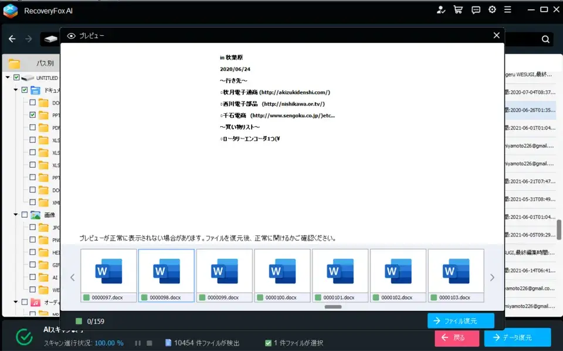This screenshot has height=351, width=563.
Task: Click the 100.00 % scan progress value
Action: (x=109, y=343)
